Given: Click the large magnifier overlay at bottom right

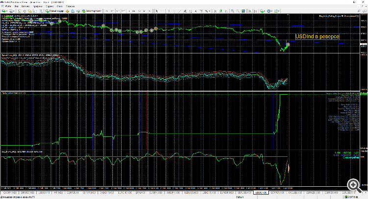Looking at the screenshot, I should pos(353,184).
